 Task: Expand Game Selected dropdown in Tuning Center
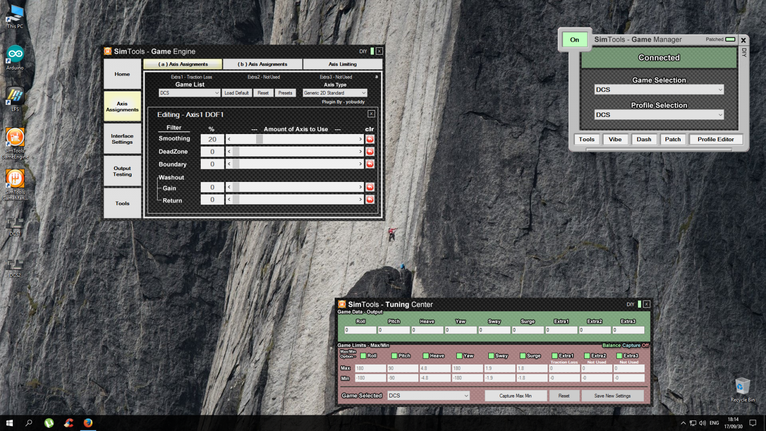(466, 396)
